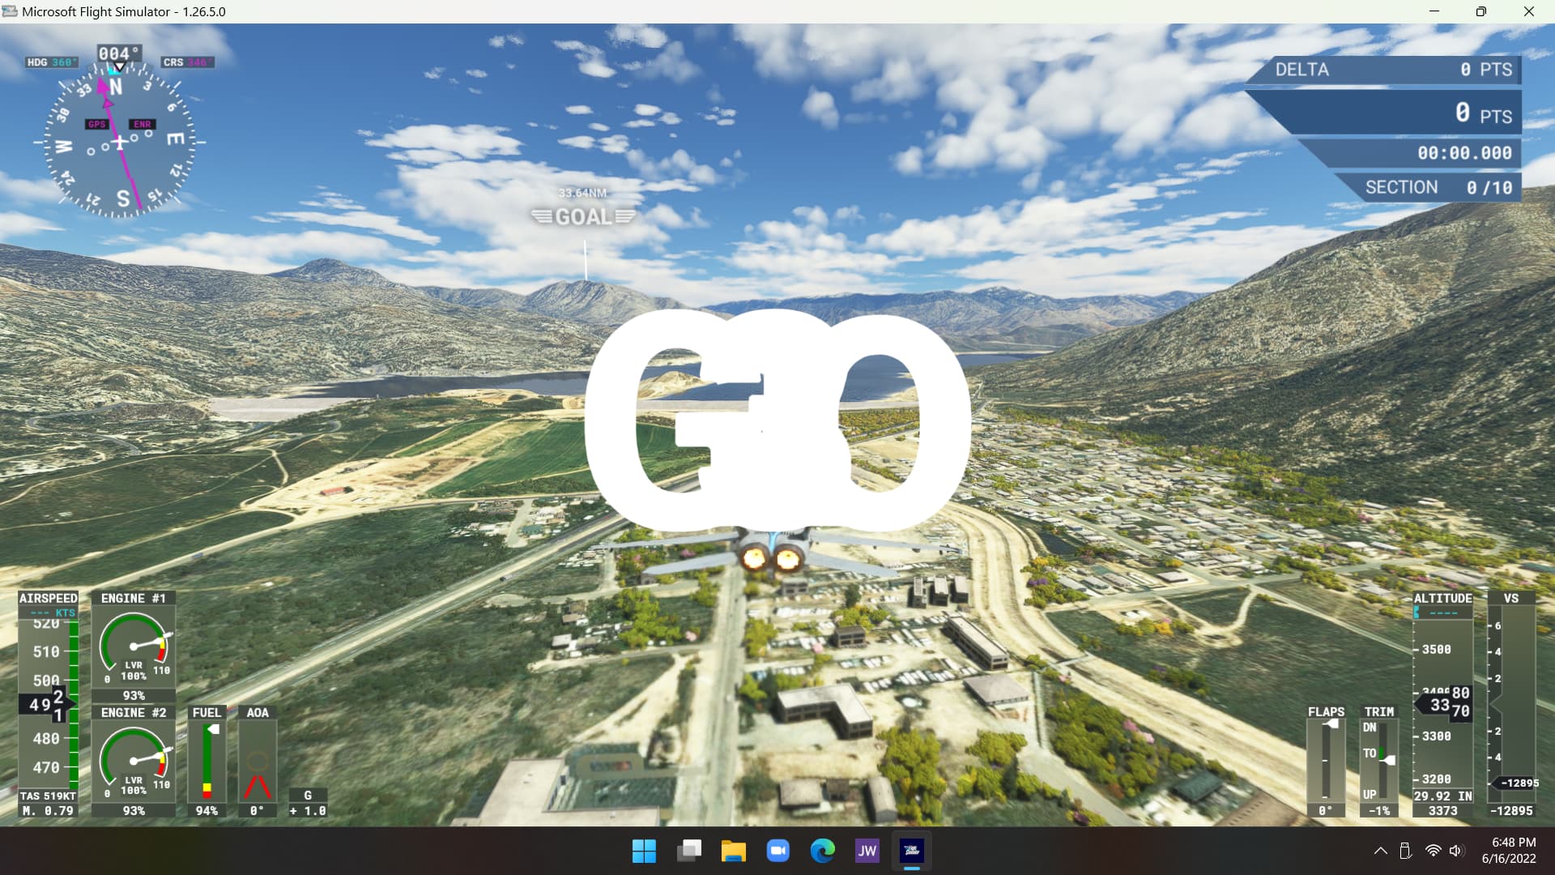The image size is (1555, 875).
Task: Click the compass rose heading indicator
Action: coord(120,143)
